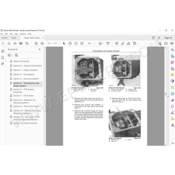The image size is (175, 175).
Task: Activate the hand pan tool
Action: click(70, 43)
